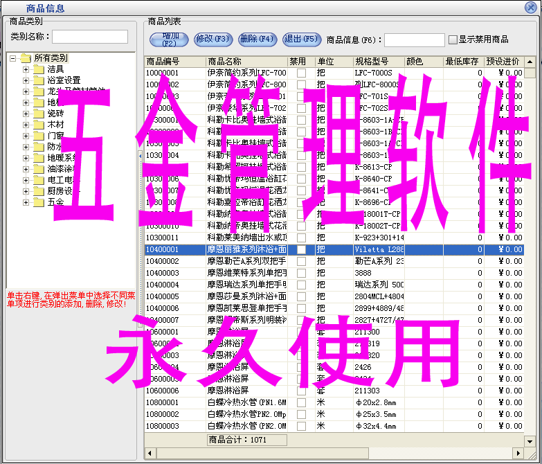
Task: Click spec cell K-923+301+14
Action: [x=379, y=238]
